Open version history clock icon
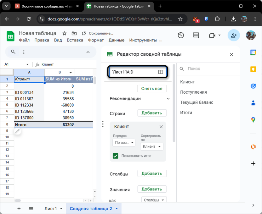Viewport: 262px width, 214px height. point(181,36)
